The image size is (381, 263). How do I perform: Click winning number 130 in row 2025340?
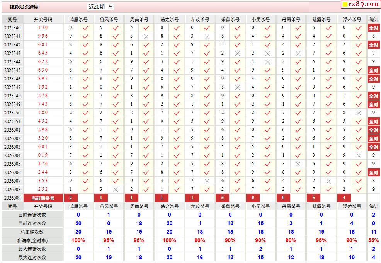(x=43, y=28)
